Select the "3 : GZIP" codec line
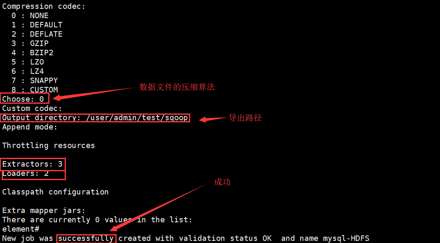 click(x=30, y=43)
